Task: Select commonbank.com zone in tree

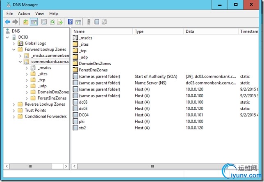Action: tap(50, 62)
